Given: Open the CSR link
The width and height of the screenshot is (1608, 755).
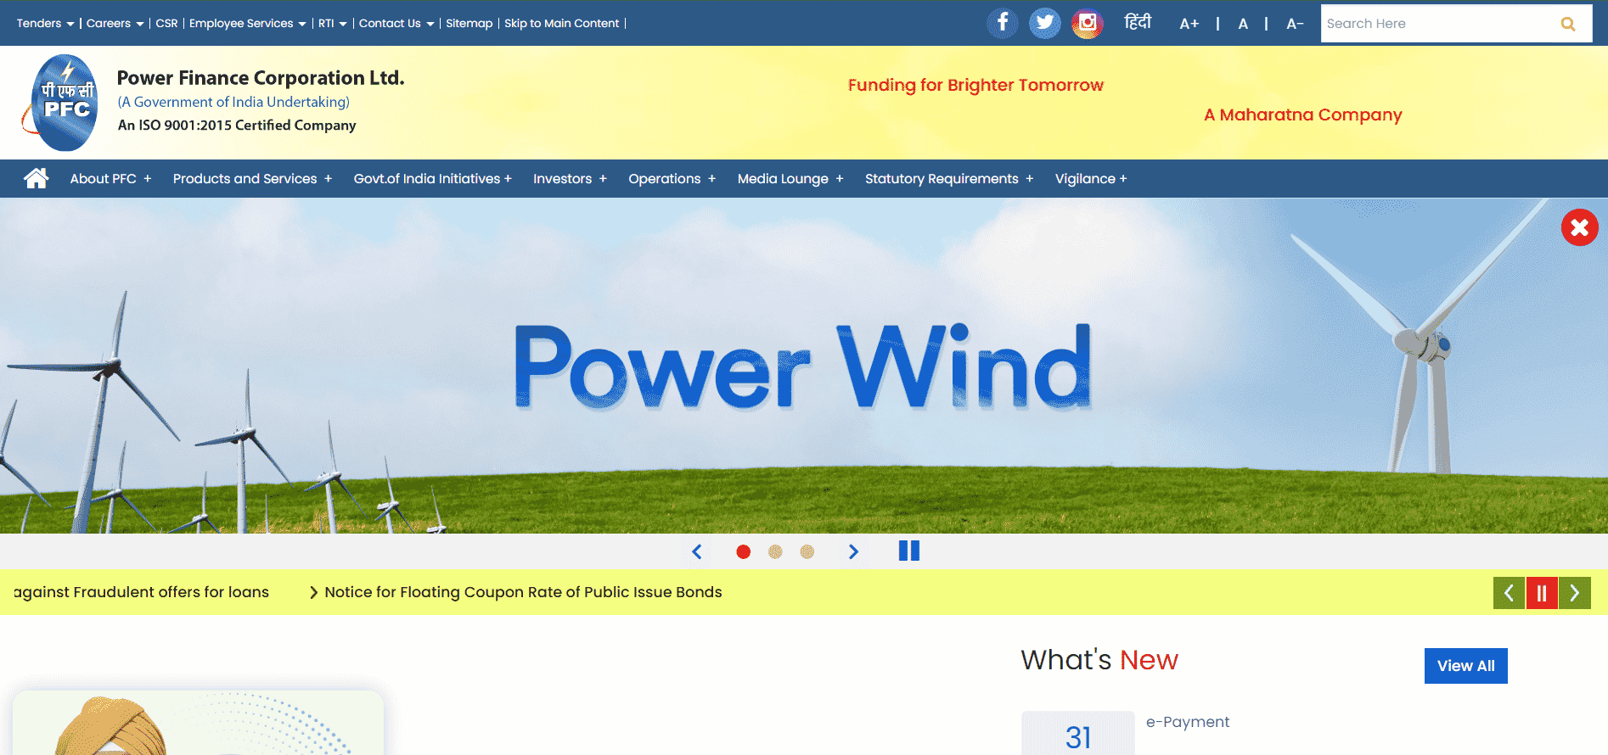Looking at the screenshot, I should pyautogui.click(x=166, y=23).
